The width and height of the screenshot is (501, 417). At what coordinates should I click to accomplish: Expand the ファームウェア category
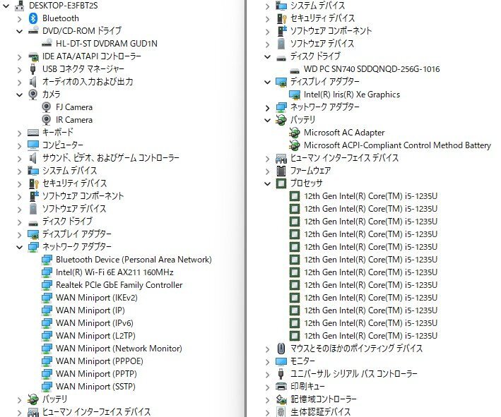pos(267,171)
